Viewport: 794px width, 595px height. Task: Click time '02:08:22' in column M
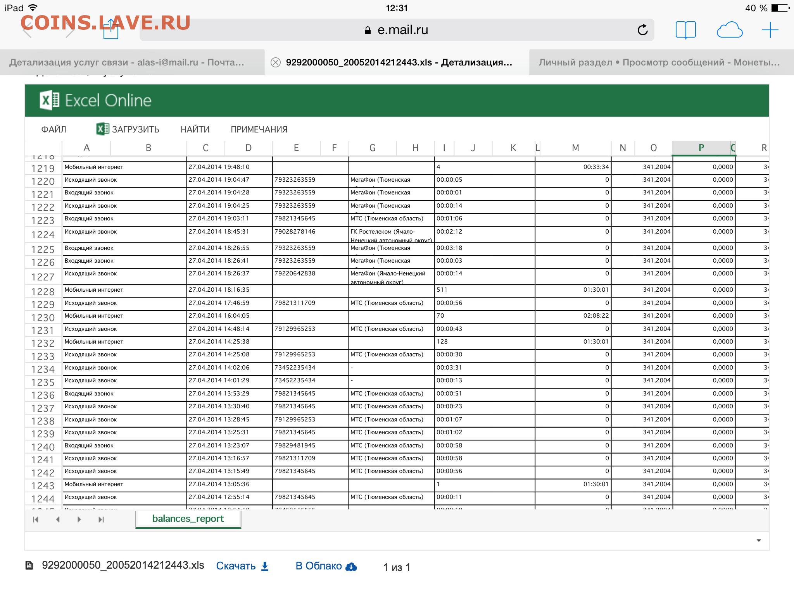pyautogui.click(x=573, y=317)
